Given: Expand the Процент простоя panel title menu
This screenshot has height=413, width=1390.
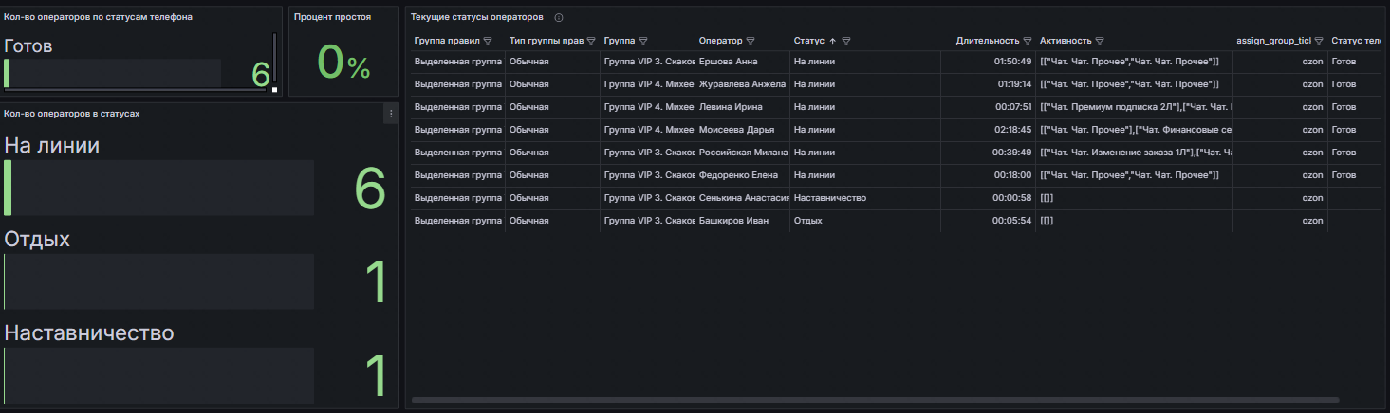Looking at the screenshot, I should [x=332, y=17].
